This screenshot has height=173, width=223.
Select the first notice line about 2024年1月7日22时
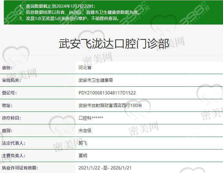coord(57,6)
